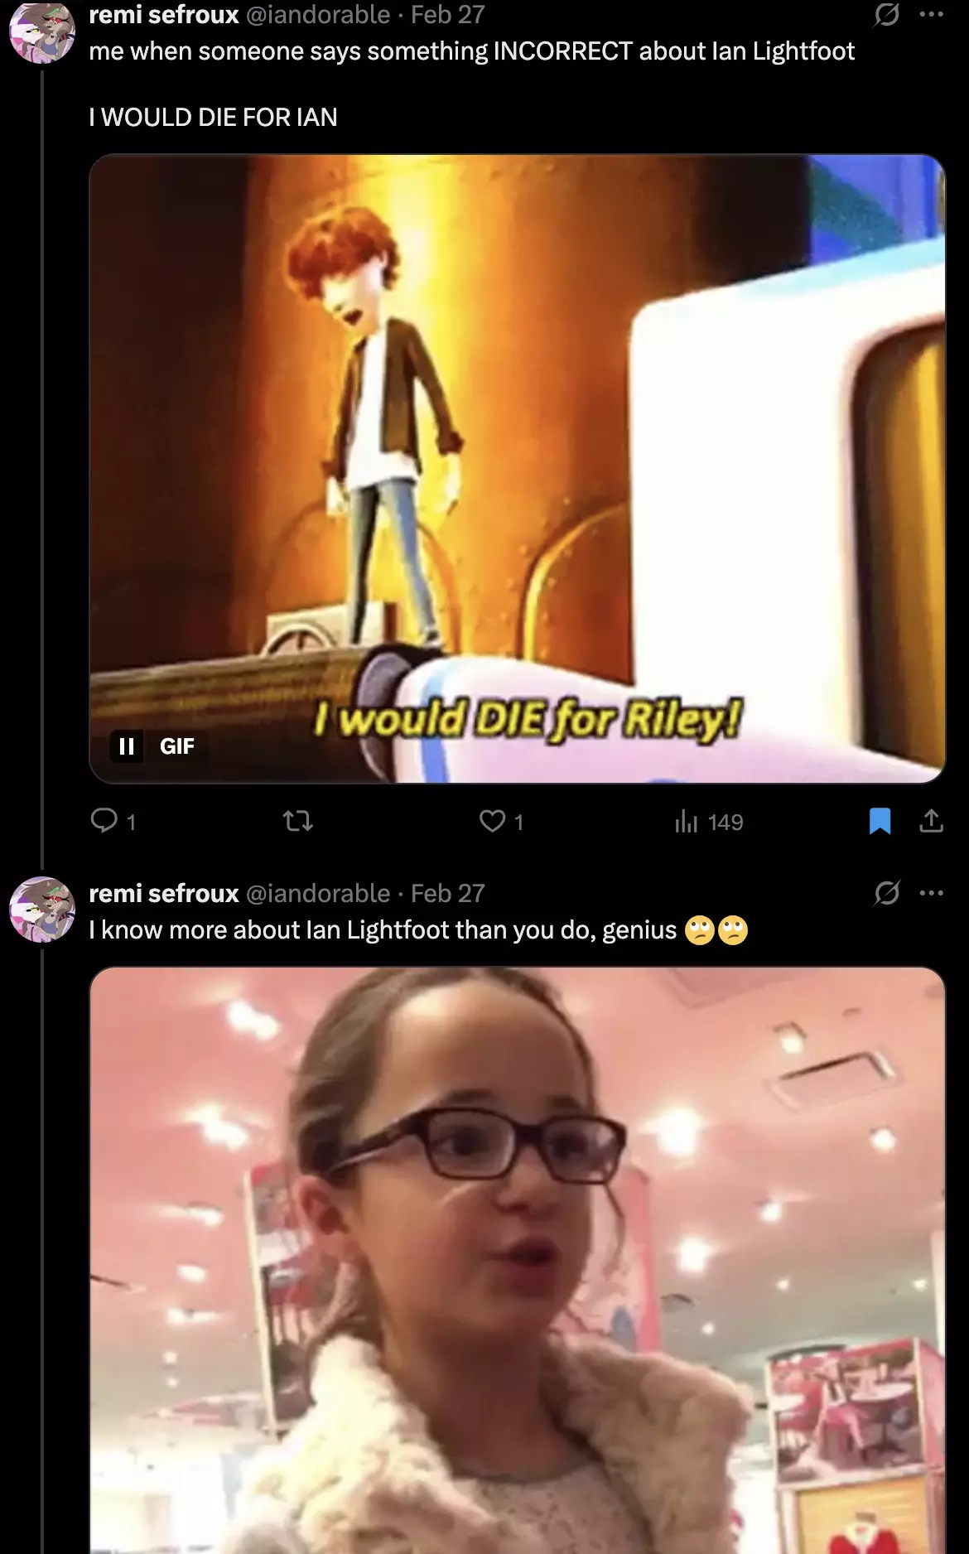
Task: Remove bookmark from the first tweet
Action: 880,821
